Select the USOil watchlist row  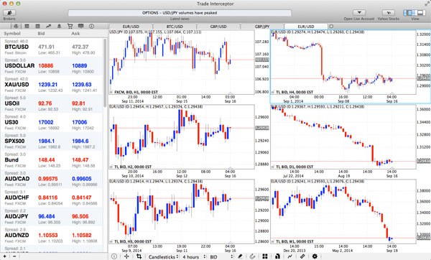point(52,103)
